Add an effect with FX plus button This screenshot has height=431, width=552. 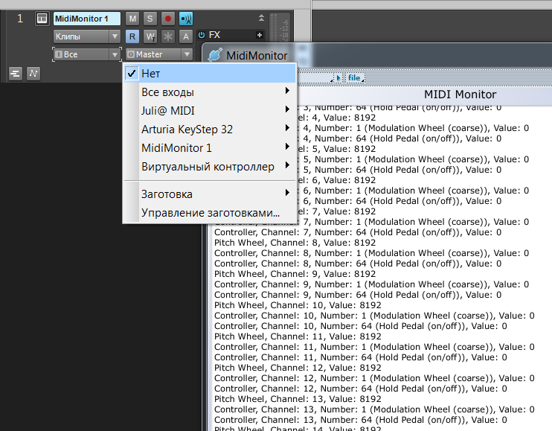pos(260,35)
